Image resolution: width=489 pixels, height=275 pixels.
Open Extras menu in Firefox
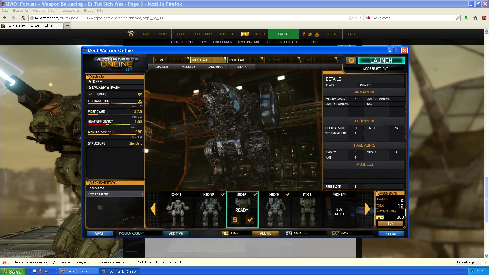(x=88, y=11)
